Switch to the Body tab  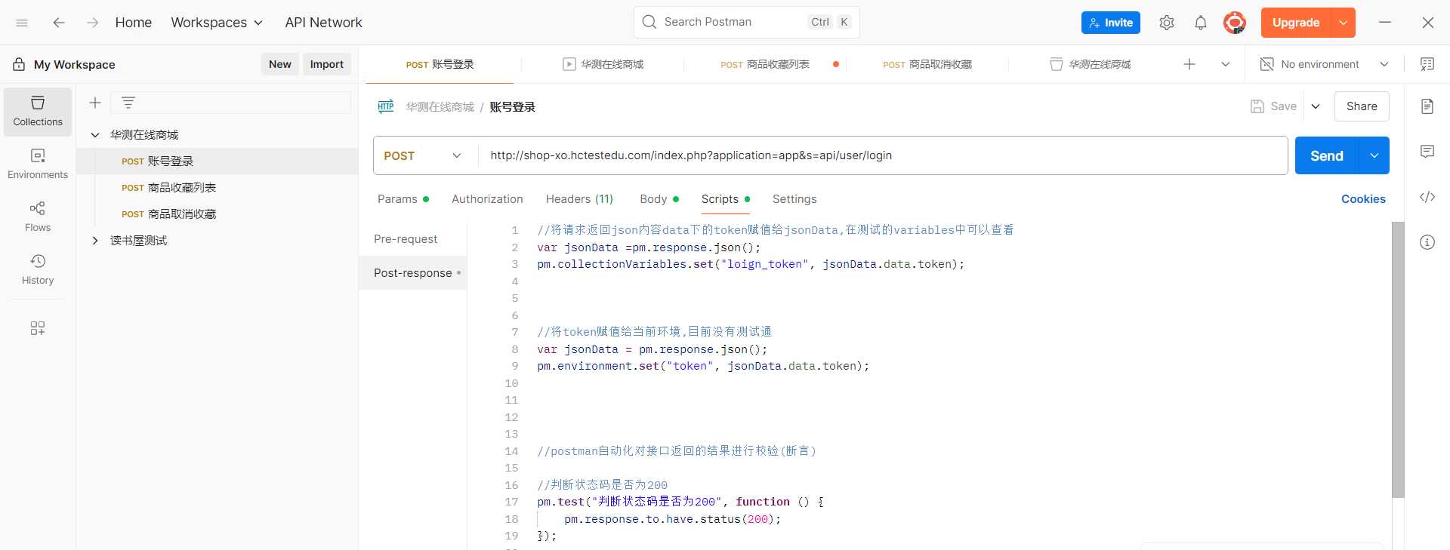coord(659,199)
